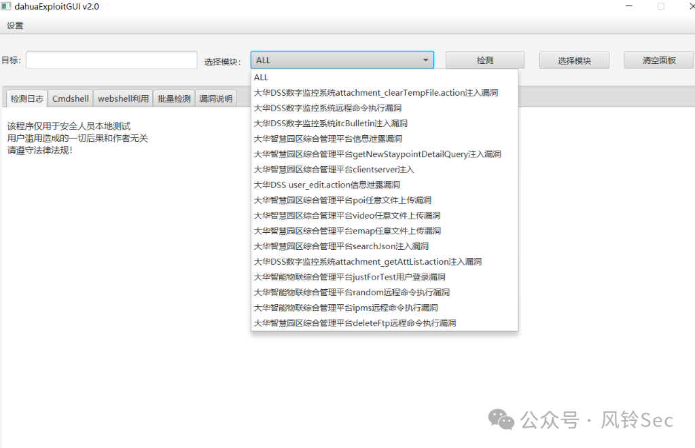Pick ipms远程命令执行漏洞 option
The image size is (695, 448).
(385, 307)
